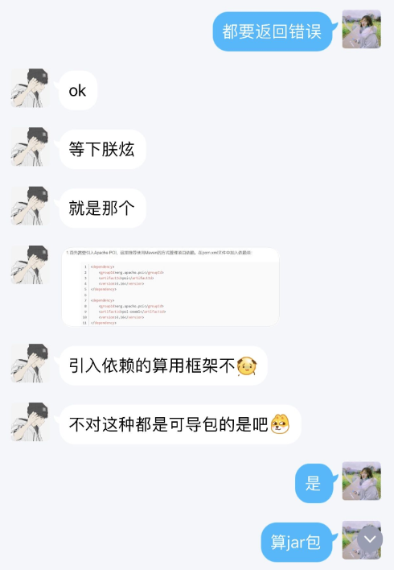This screenshot has width=394, height=570.
Task: Tap the shiba dog emoji in message
Action: [281, 423]
